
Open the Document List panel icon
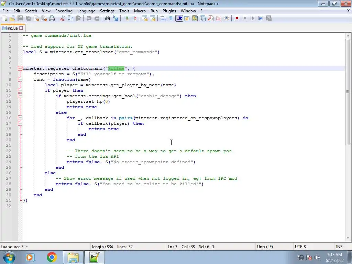tap(203, 19)
